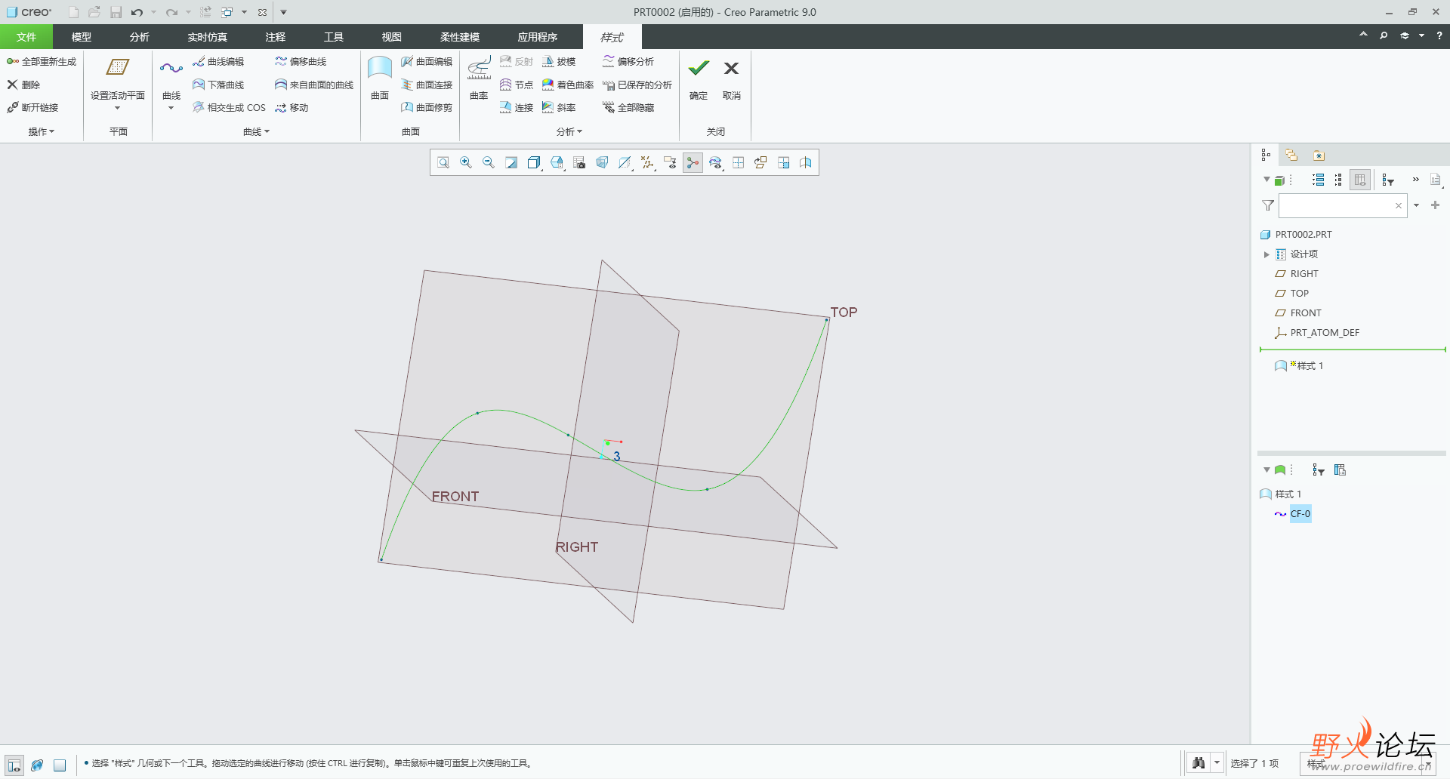Image resolution: width=1450 pixels, height=779 pixels.
Task: Select the Move curve tool
Action: coord(292,108)
